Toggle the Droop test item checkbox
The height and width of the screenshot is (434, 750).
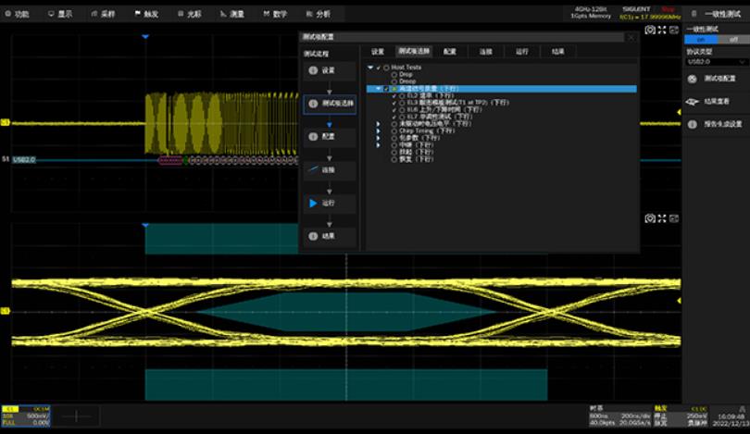[394, 81]
